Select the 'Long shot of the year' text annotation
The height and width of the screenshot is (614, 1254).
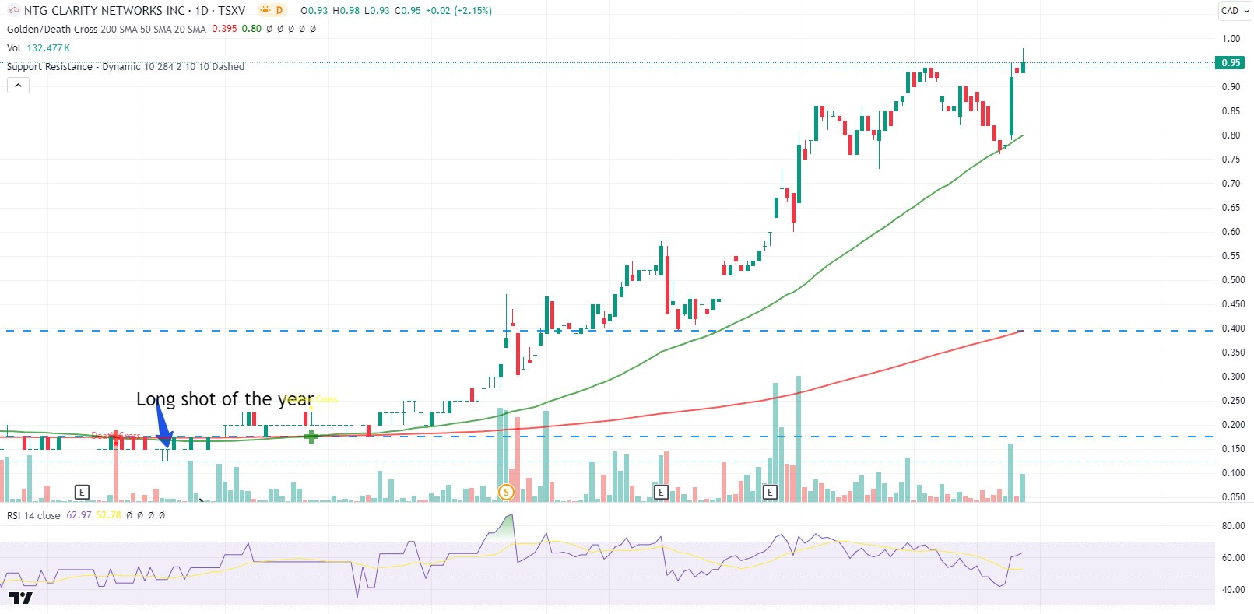pyautogui.click(x=225, y=399)
